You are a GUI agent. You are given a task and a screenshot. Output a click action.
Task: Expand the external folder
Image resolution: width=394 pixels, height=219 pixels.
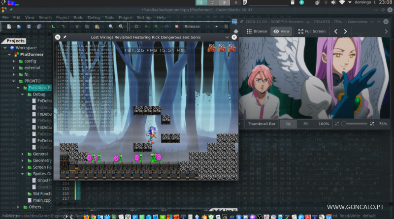point(14,68)
